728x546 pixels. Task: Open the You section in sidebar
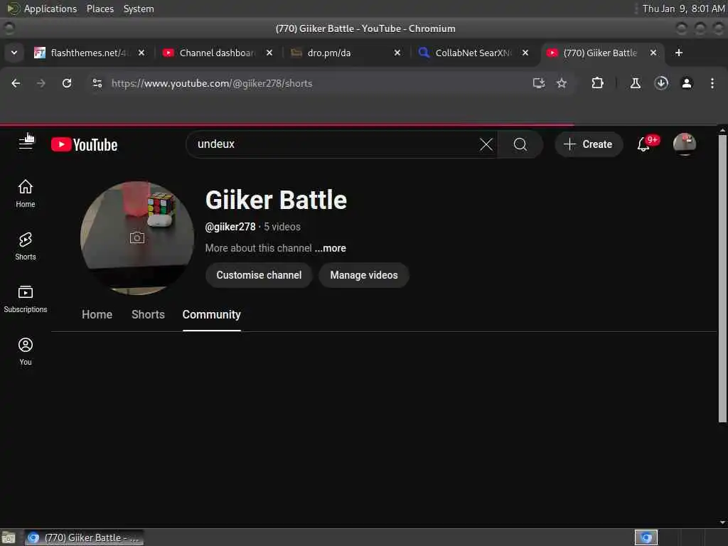tap(26, 351)
